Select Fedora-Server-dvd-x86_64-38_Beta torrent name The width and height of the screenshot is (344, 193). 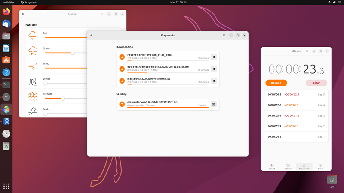click(149, 55)
